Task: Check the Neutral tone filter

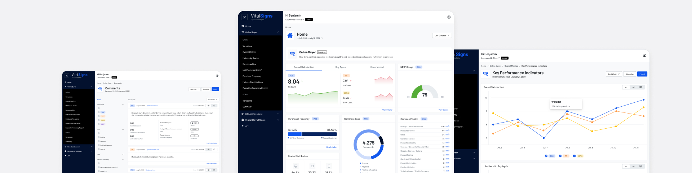Action: tap(98, 149)
